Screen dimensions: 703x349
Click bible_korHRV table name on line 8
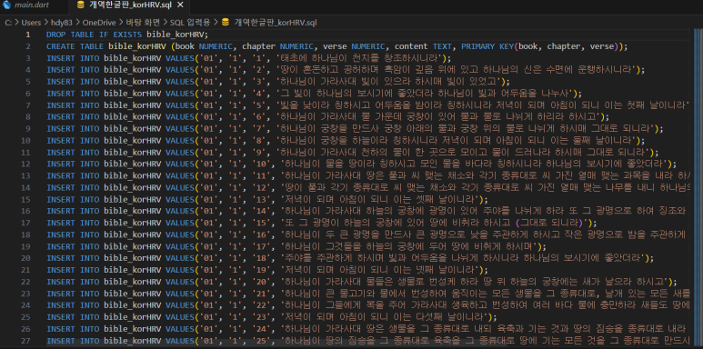(x=132, y=116)
